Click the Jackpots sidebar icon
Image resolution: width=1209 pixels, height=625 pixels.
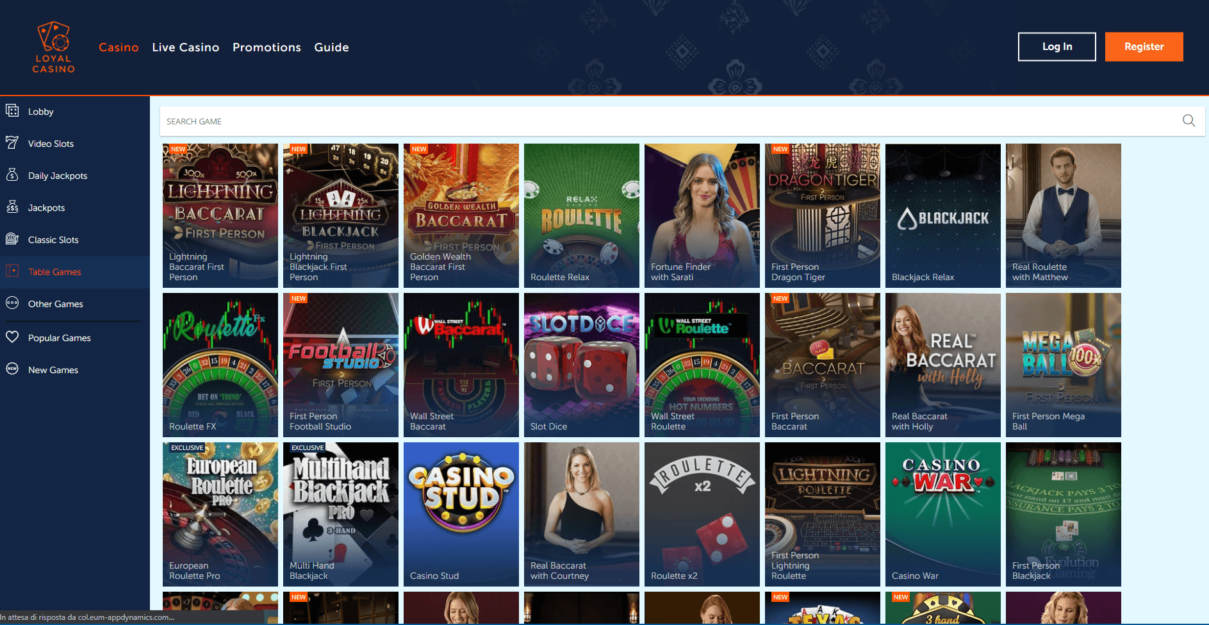(x=12, y=207)
